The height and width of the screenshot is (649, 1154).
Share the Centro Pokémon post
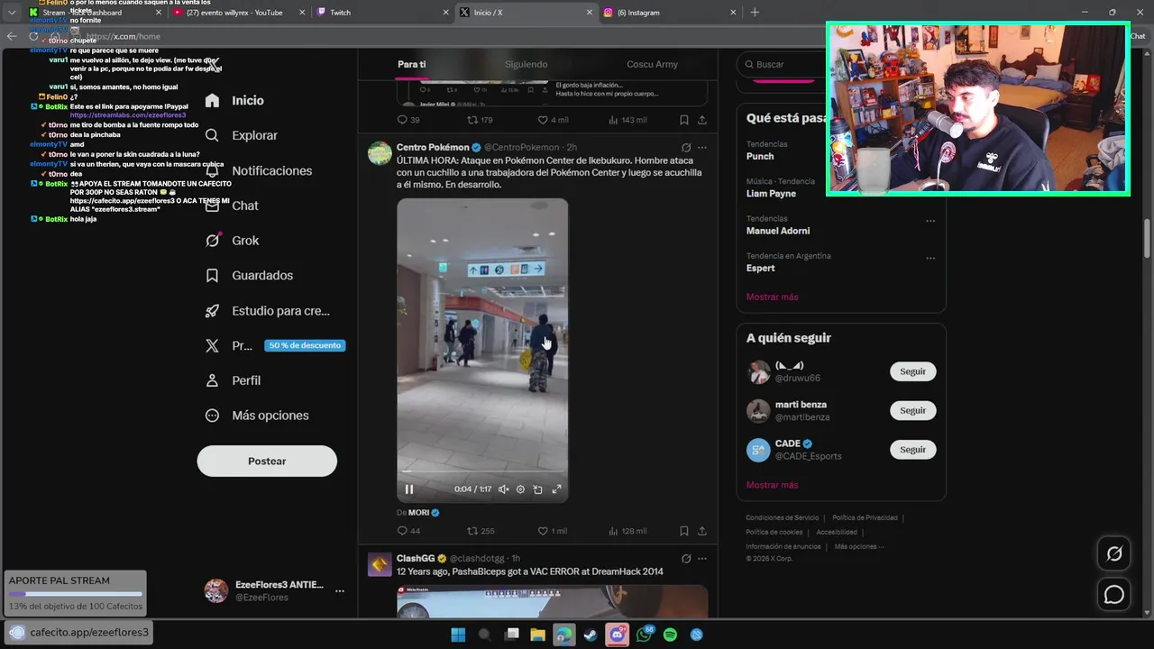[x=702, y=531]
